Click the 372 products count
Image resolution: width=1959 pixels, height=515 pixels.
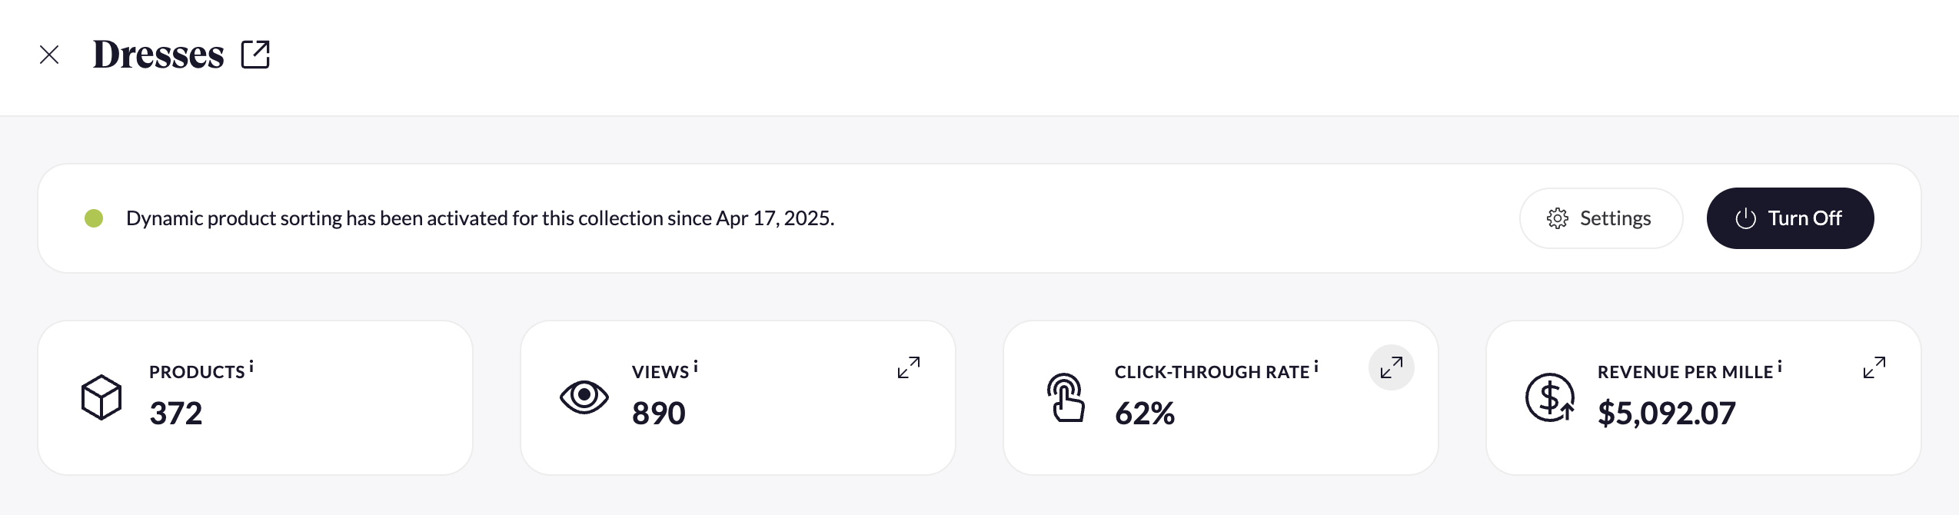(176, 414)
